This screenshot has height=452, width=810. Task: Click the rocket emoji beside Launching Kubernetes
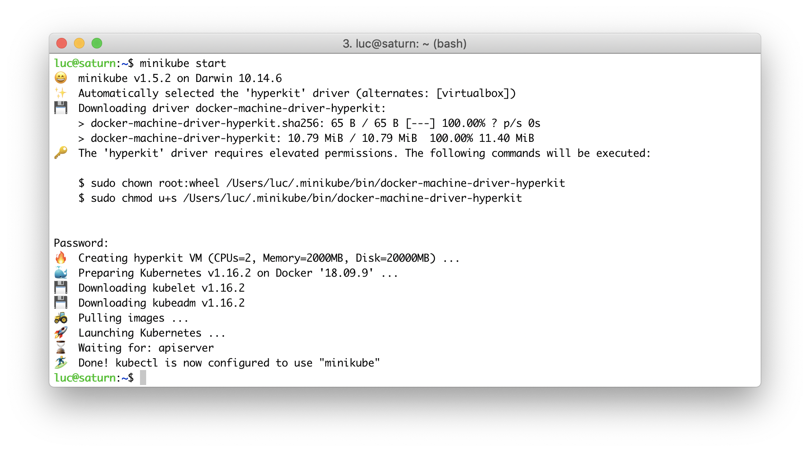click(61, 333)
